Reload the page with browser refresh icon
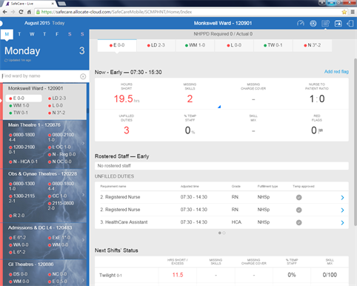Screen dimensions: 357x286 [x=21, y=12]
